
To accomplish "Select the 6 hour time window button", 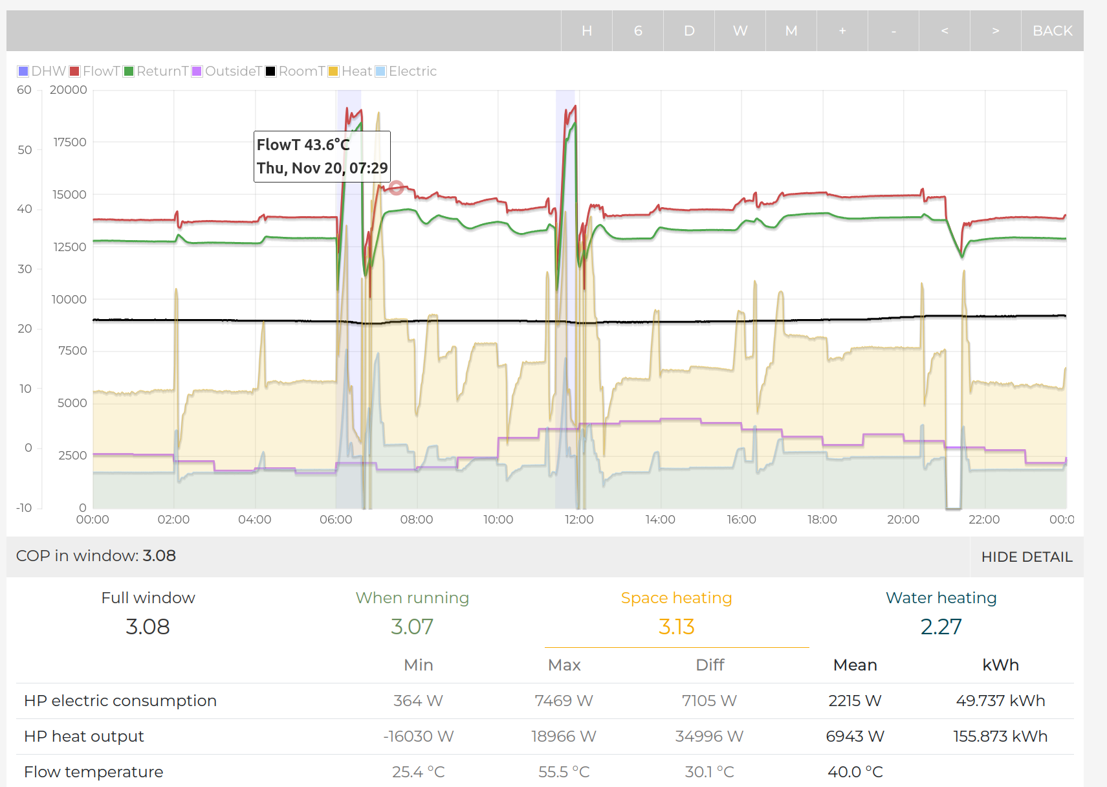I will pyautogui.click(x=637, y=30).
